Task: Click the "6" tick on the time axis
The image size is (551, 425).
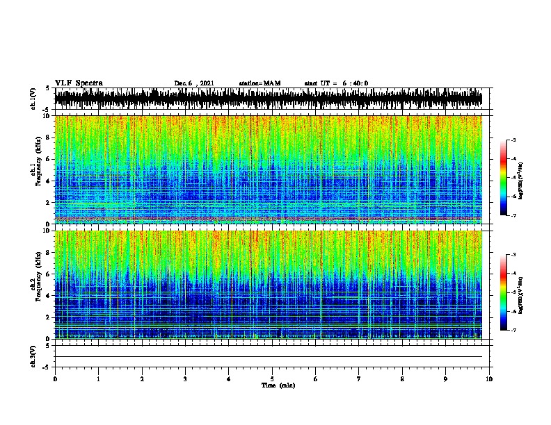Action: point(316,379)
